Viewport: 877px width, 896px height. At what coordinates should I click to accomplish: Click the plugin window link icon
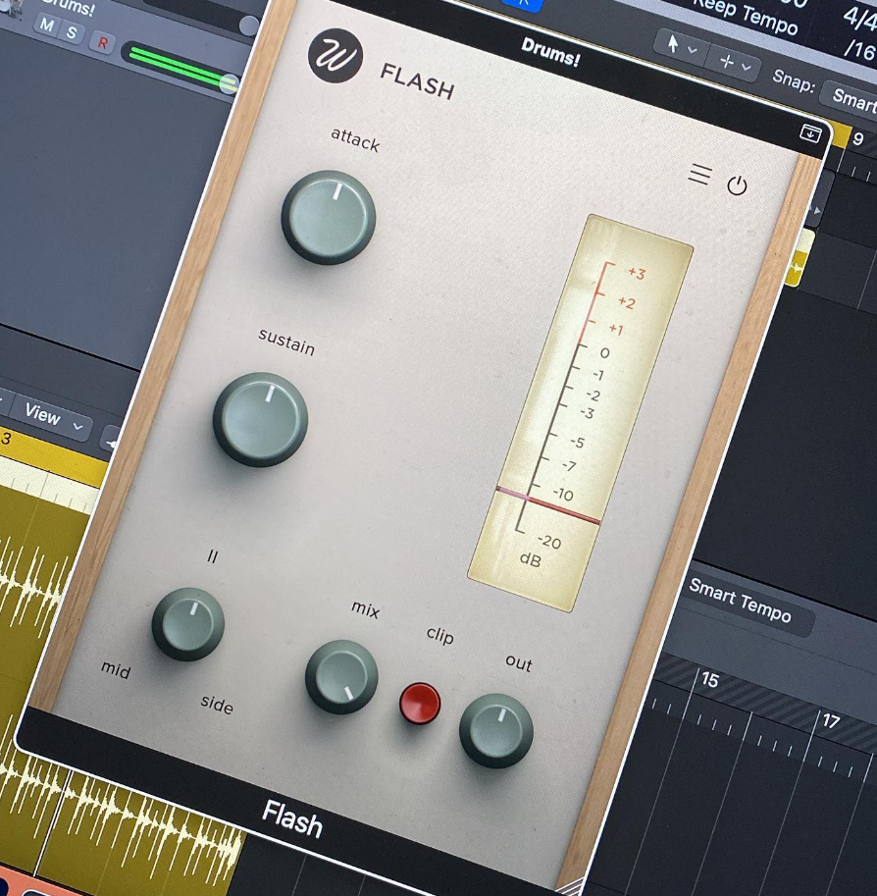pyautogui.click(x=810, y=133)
